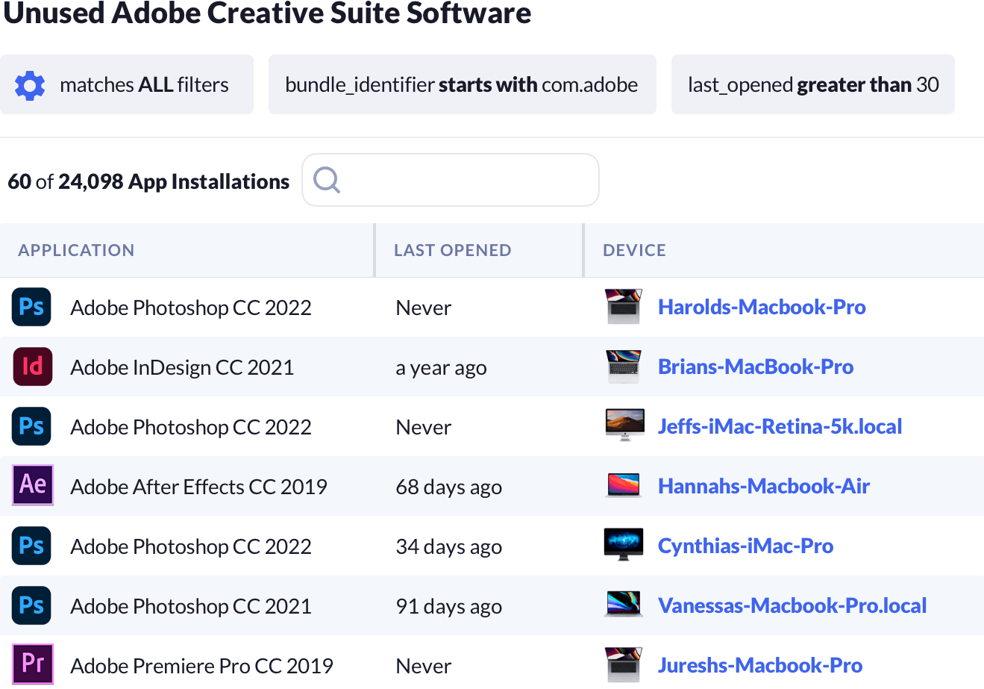Edit the last_opened greater than 30 filter
The height and width of the screenshot is (689, 984).
click(812, 85)
